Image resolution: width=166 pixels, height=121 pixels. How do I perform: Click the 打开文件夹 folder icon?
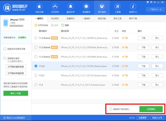pyautogui.click(x=36, y=25)
